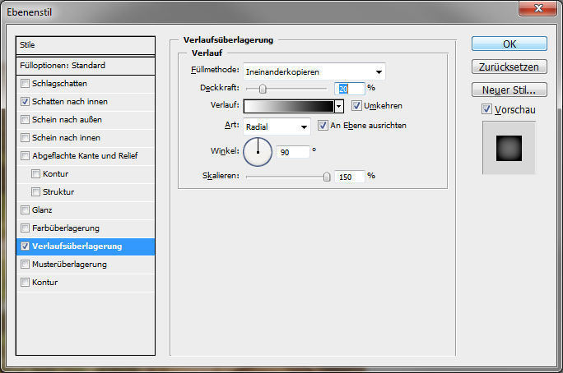563x373 pixels.
Task: Open Fülloptionen: Standard section
Action: coord(86,65)
